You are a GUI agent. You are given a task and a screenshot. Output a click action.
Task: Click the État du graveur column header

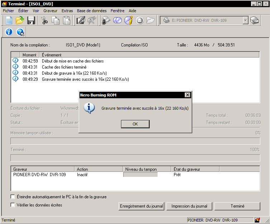click(x=195, y=169)
